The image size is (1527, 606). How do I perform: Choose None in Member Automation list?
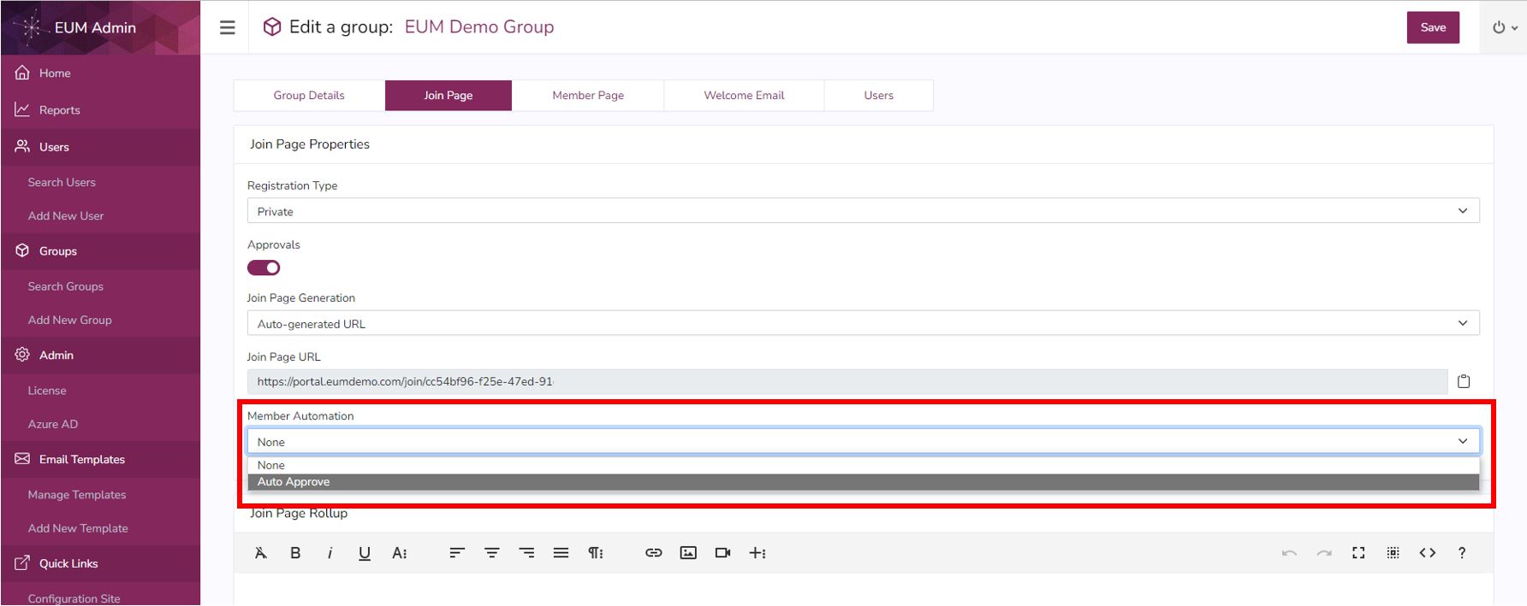point(863,465)
